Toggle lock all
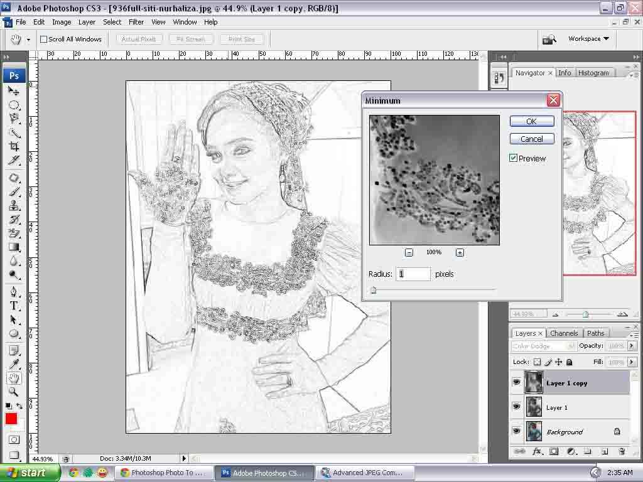Screen dimensions: 643x482 point(569,362)
